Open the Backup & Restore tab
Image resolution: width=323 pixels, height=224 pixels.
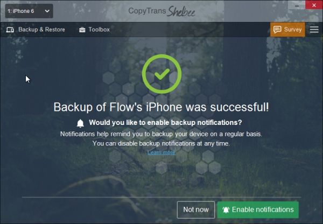click(x=36, y=30)
